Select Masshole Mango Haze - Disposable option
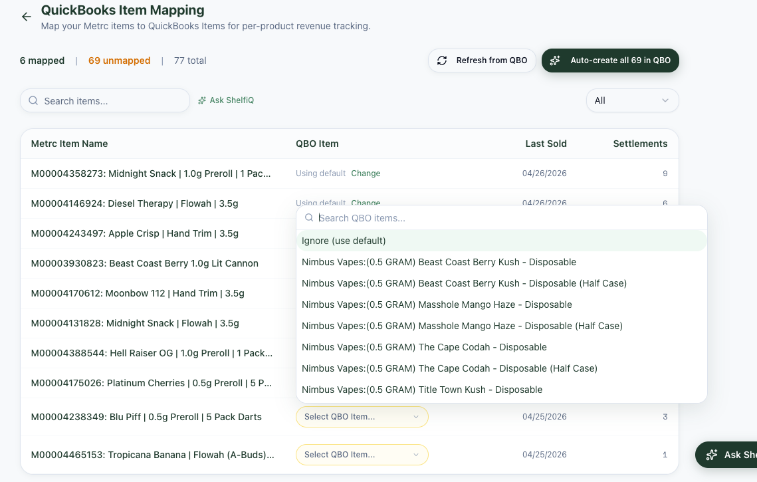Viewport: 757px width, 482px height. point(437,304)
